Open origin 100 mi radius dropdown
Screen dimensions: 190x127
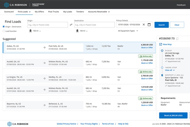[x=37, y=31]
